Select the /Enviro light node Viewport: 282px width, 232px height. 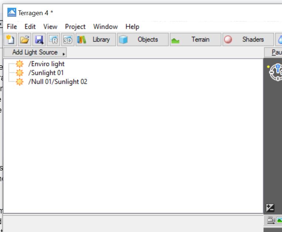point(46,64)
